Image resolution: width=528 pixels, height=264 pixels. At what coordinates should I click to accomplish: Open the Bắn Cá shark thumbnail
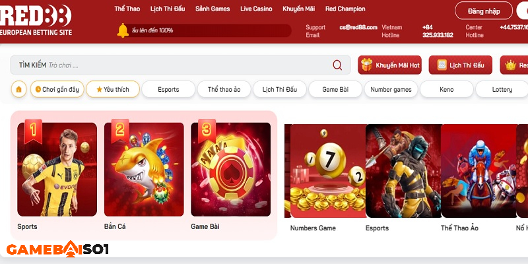(x=144, y=170)
